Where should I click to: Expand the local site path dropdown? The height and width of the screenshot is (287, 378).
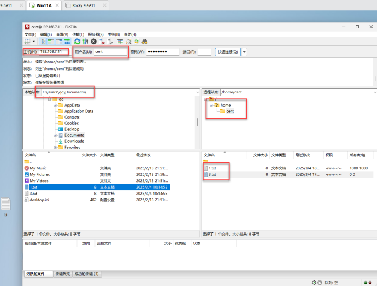197,92
